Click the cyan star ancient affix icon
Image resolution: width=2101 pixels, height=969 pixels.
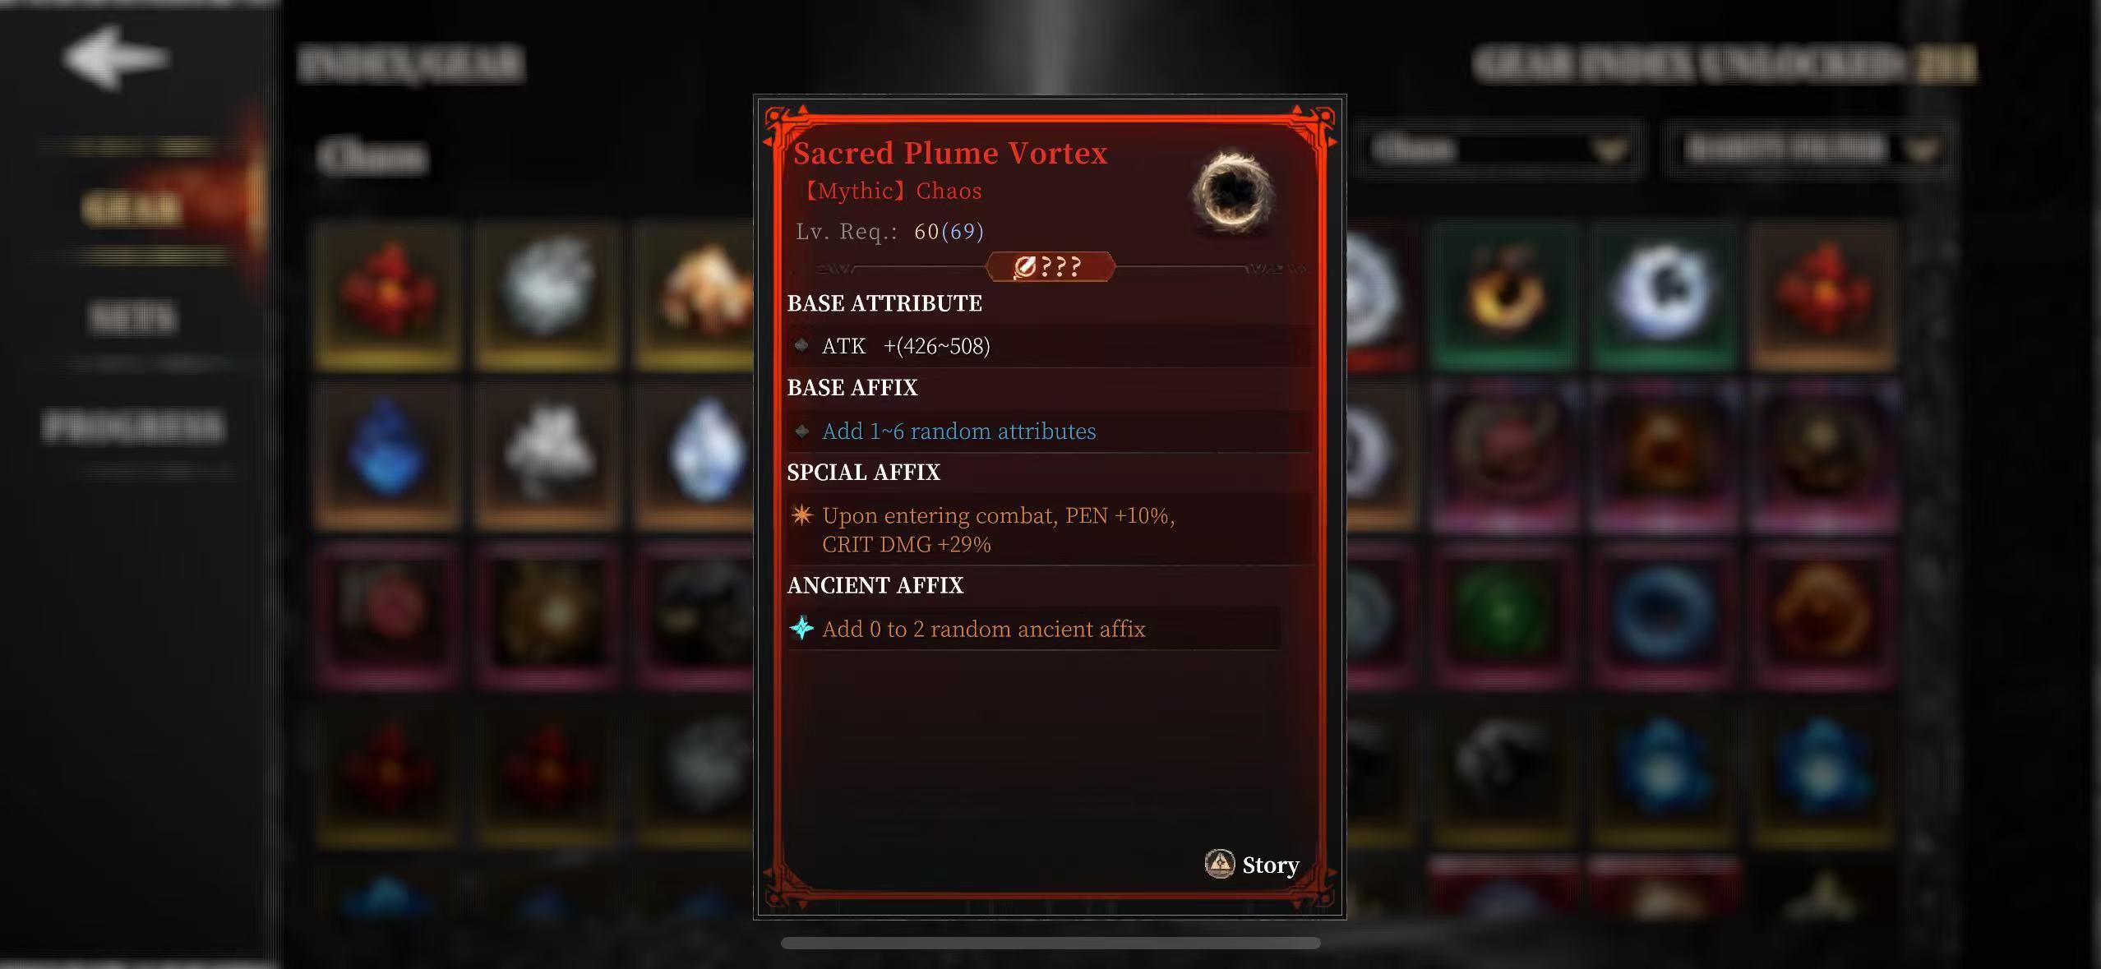point(801,628)
